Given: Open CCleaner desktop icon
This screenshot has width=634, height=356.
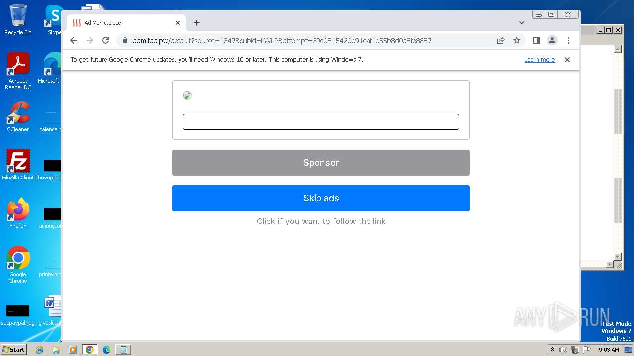Looking at the screenshot, I should pos(18,117).
